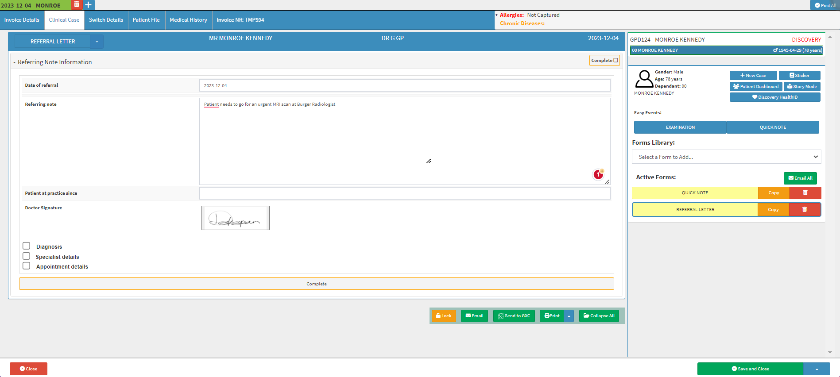Delete the Quick Note active form

805,193
